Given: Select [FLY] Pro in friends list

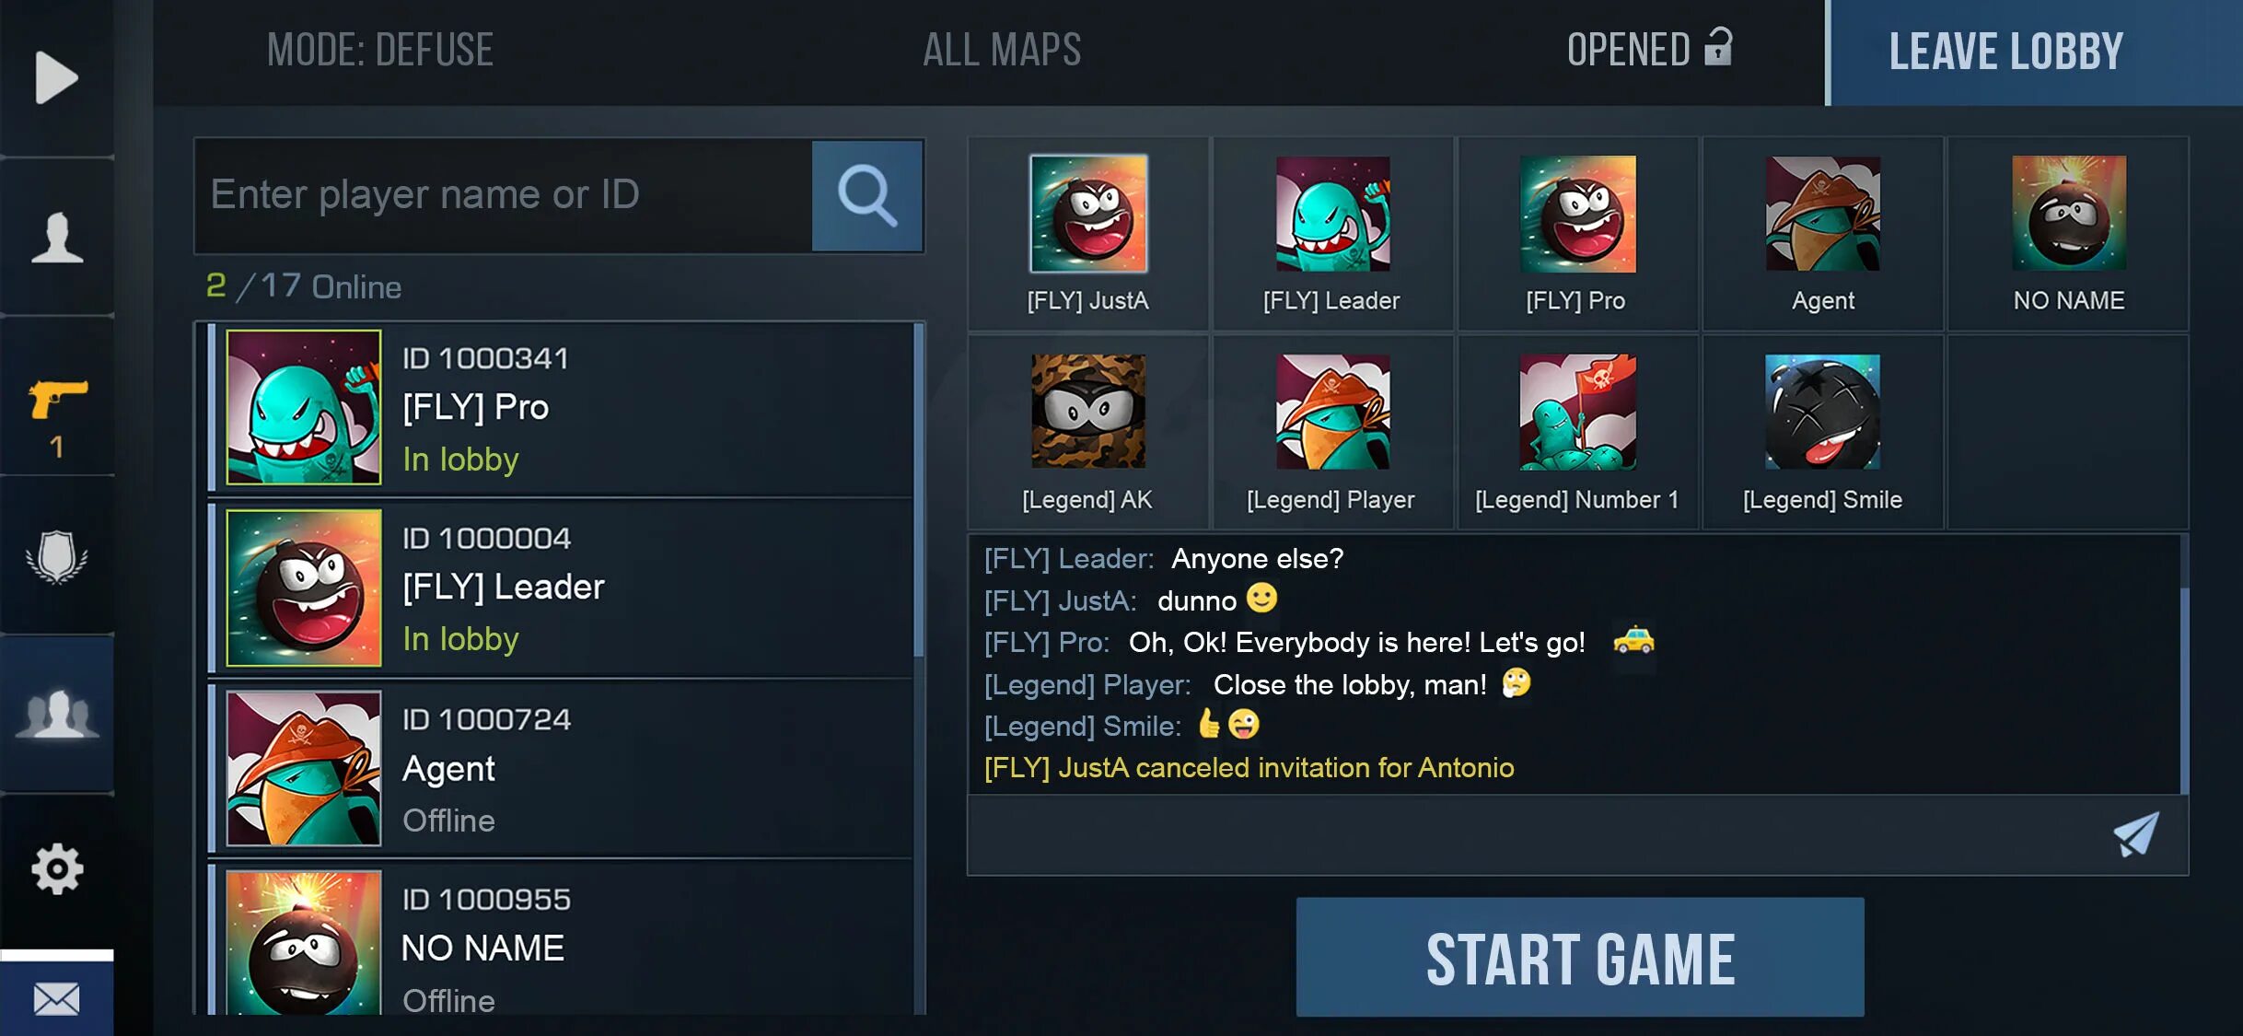Looking at the screenshot, I should pyautogui.click(x=561, y=407).
